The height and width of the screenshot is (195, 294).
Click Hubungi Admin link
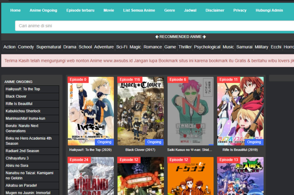click(x=269, y=11)
